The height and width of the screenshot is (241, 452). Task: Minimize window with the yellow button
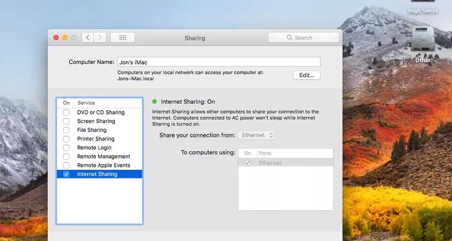tap(65, 37)
